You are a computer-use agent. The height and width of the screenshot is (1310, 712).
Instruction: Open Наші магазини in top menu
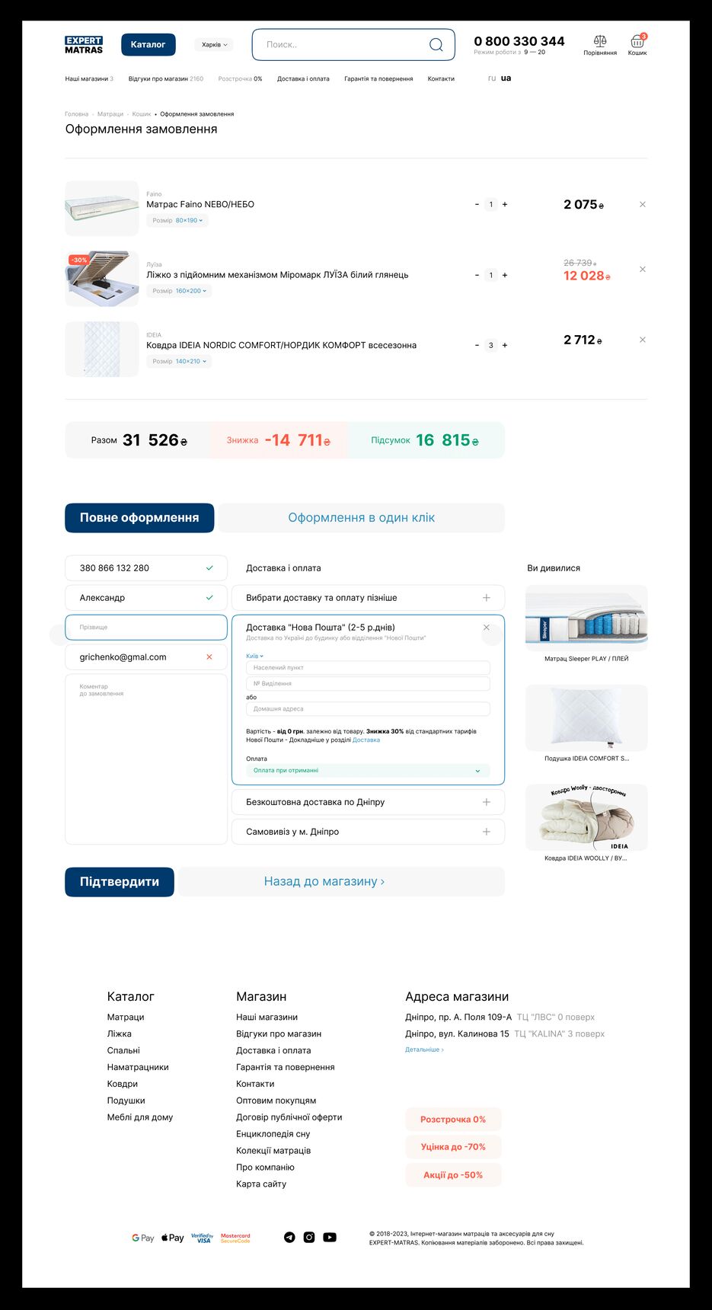coord(89,78)
